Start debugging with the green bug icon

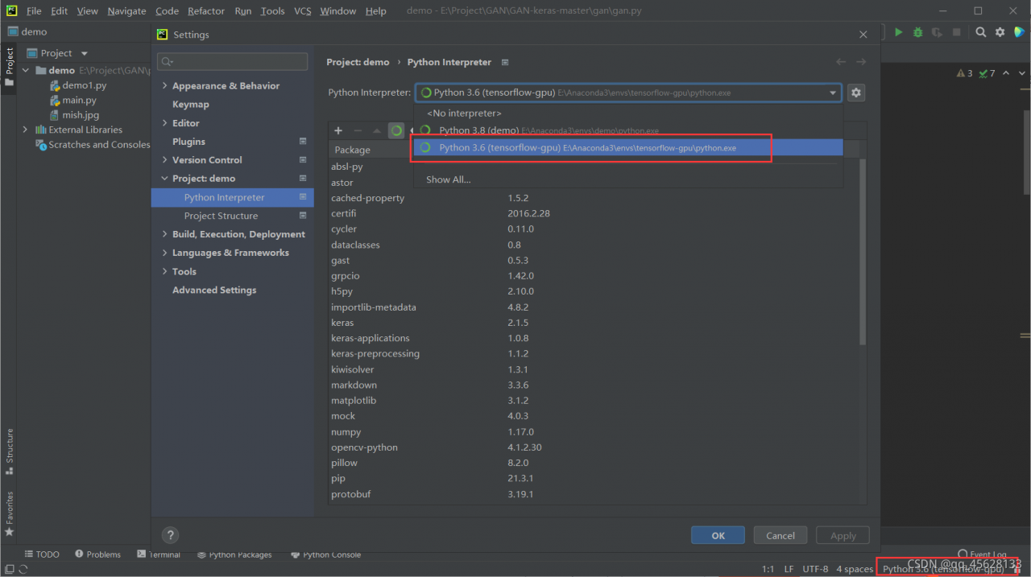point(917,32)
